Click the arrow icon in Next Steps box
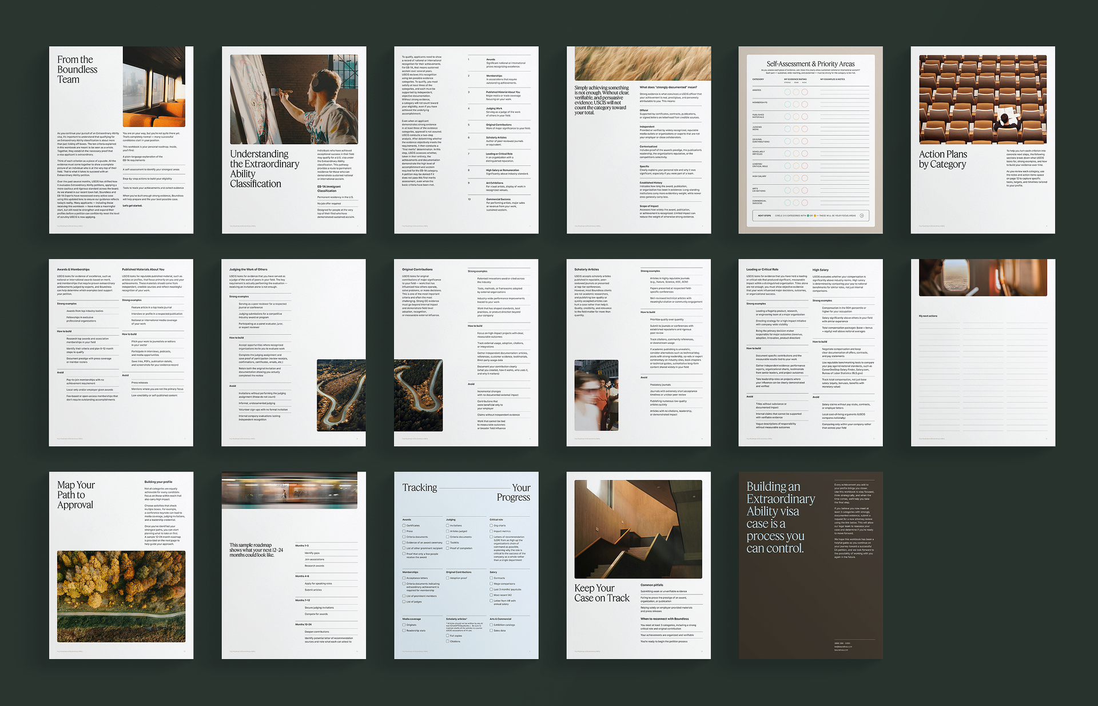The image size is (1098, 706). [x=862, y=216]
